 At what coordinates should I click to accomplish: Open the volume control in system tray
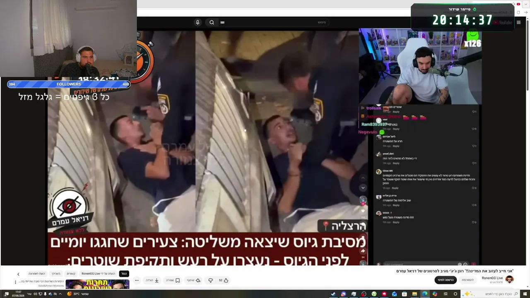(x=35, y=294)
